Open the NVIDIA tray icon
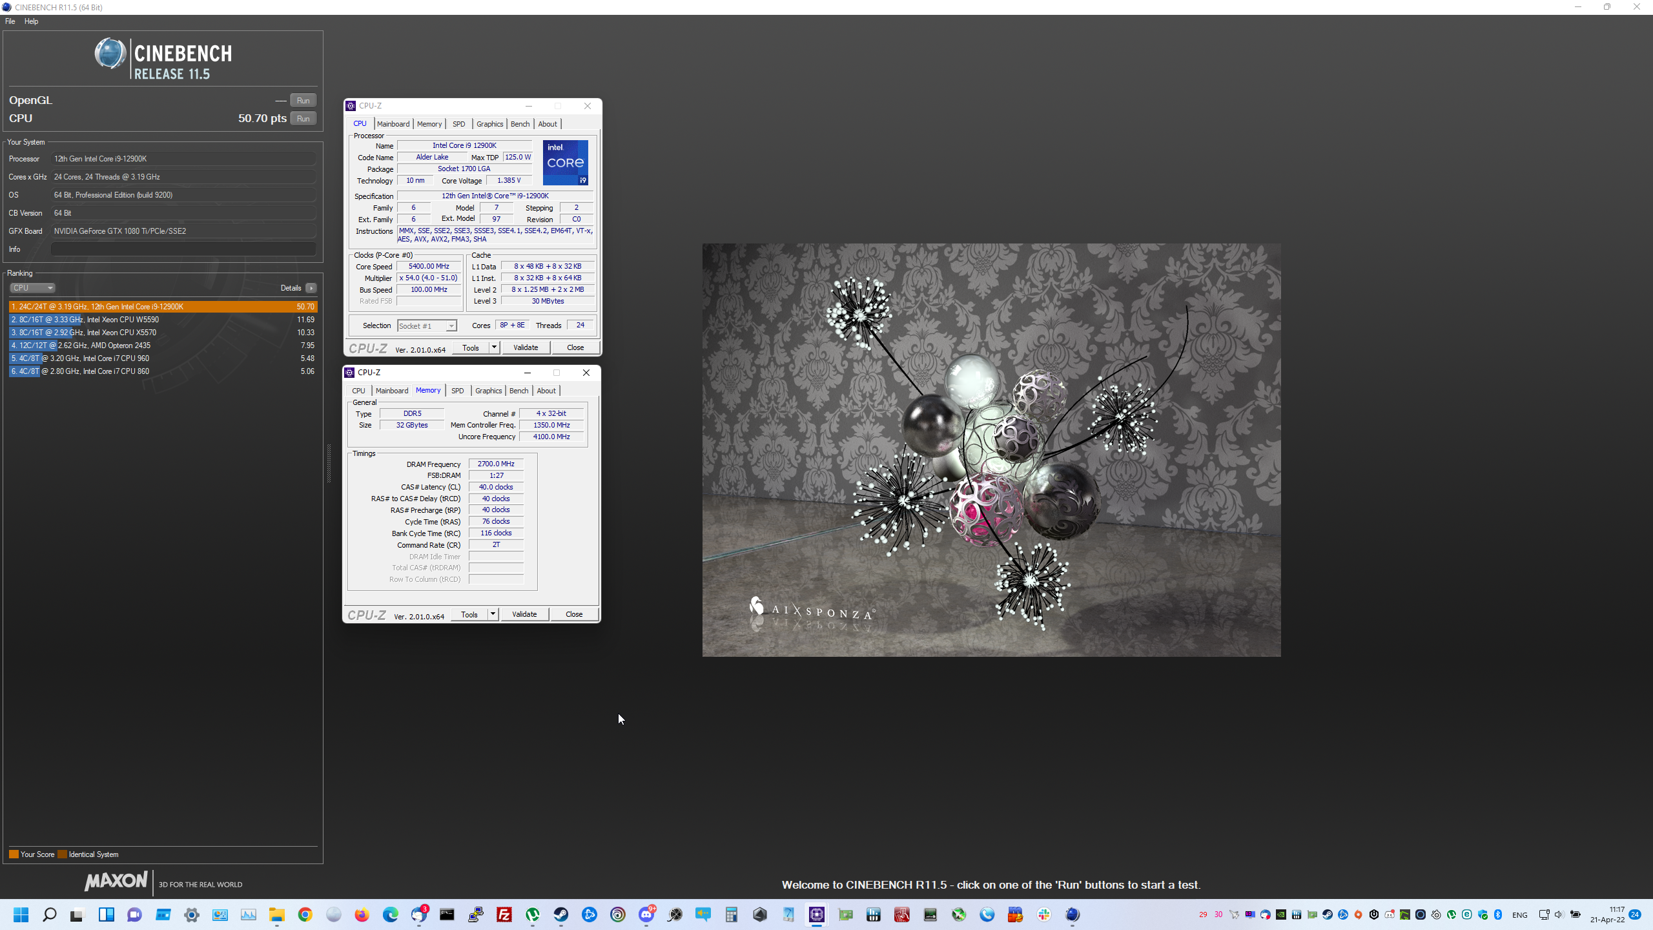Screen dimensions: 1653x930 click(1281, 914)
